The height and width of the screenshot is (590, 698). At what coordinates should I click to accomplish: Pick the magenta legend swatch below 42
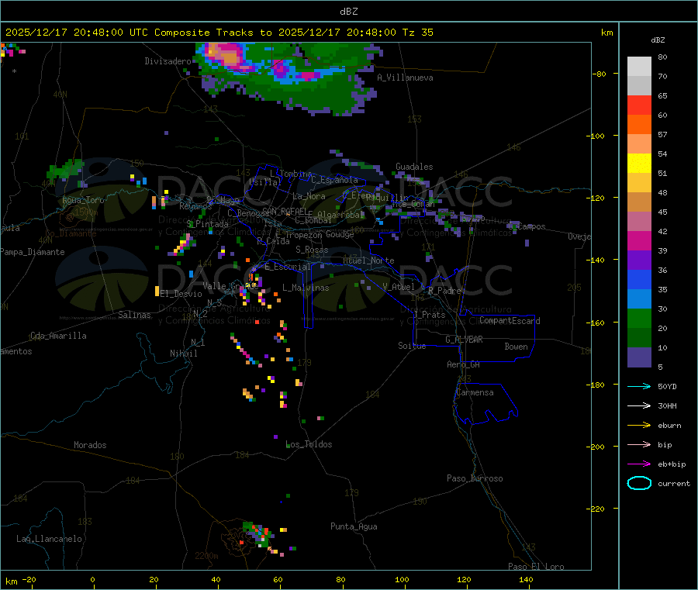coord(639,240)
